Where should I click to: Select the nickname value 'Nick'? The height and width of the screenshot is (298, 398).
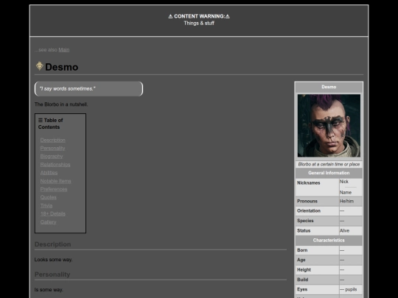[344, 182]
